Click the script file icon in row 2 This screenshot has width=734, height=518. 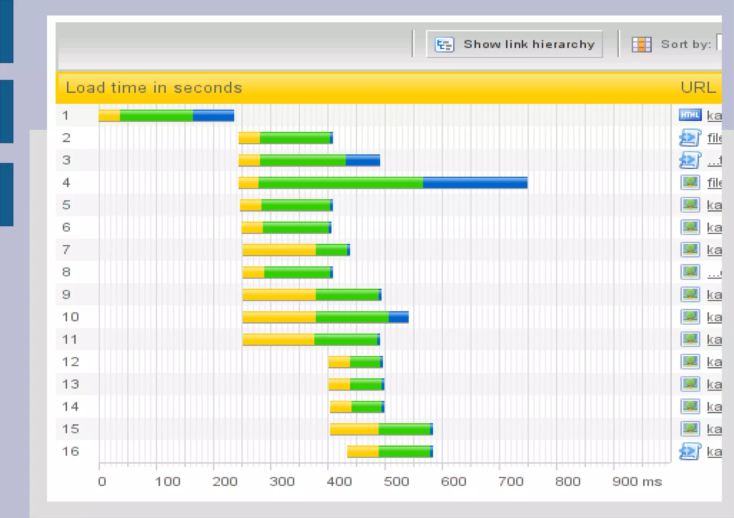coord(690,138)
